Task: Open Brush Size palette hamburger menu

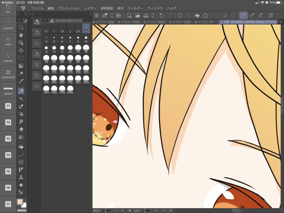Action: (x=45, y=20)
